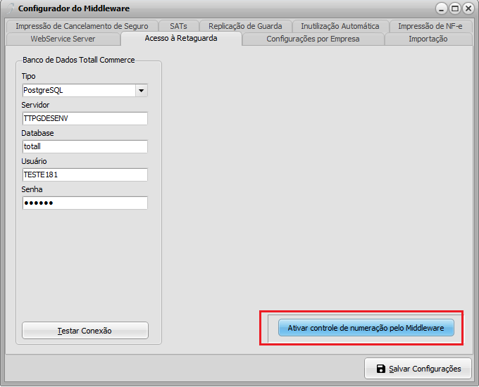This screenshot has height=387, width=479.
Task: Maximize the Configurador do Middleware window
Action: tap(454, 8)
